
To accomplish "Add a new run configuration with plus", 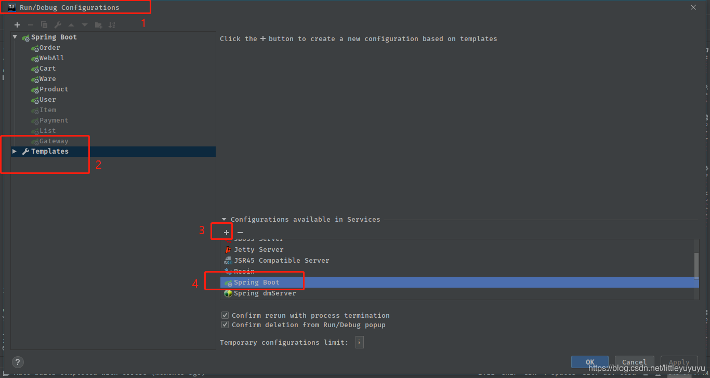I will pyautogui.click(x=17, y=25).
